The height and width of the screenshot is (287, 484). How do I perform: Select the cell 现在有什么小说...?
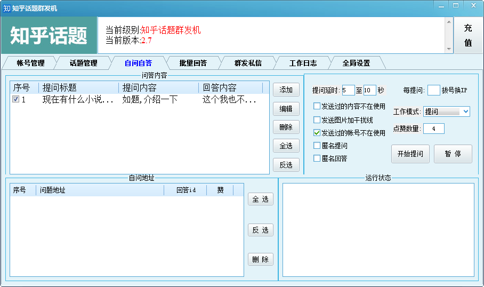[x=78, y=99]
